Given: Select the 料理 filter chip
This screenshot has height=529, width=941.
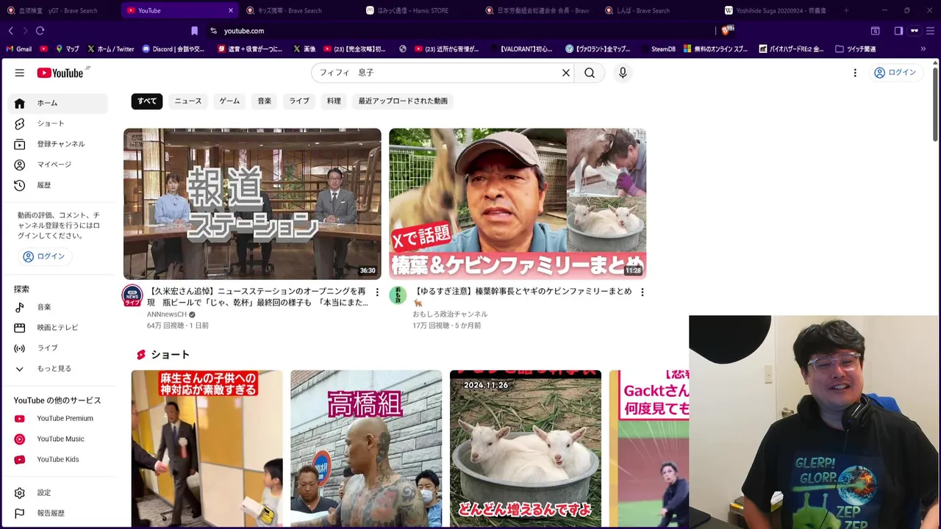Looking at the screenshot, I should pyautogui.click(x=334, y=101).
